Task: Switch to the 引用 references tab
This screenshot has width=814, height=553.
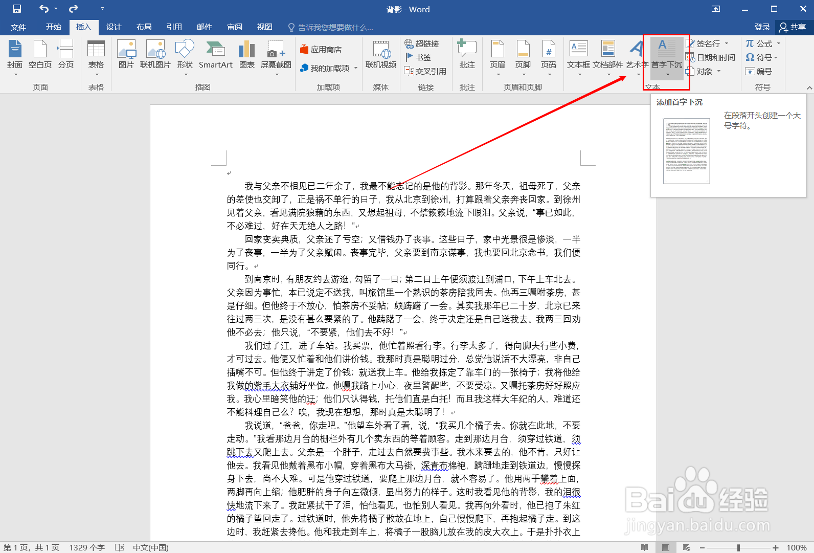Action: pos(174,27)
